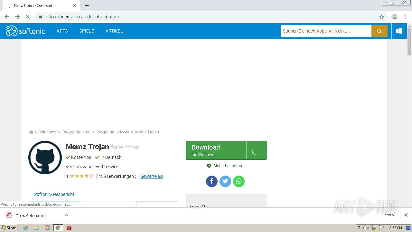Launch Internet Explorer from taskbar

coord(26,228)
